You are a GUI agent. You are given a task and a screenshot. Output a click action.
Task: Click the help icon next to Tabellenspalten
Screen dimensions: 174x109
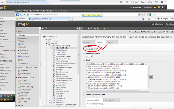click(x=84, y=53)
